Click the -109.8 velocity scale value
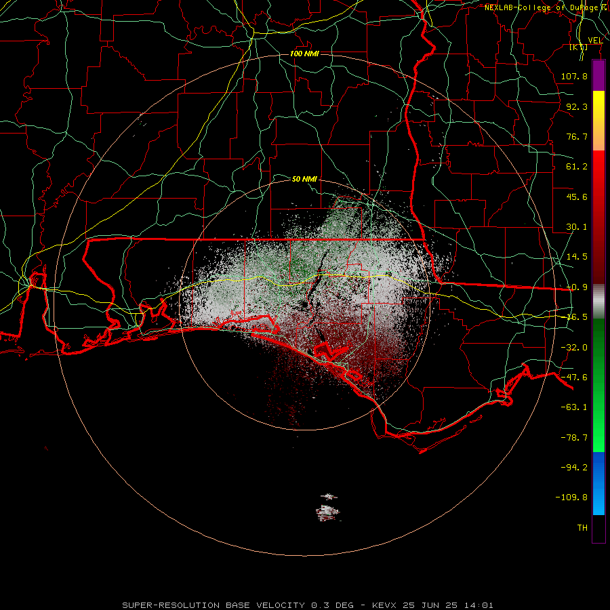 click(x=571, y=497)
